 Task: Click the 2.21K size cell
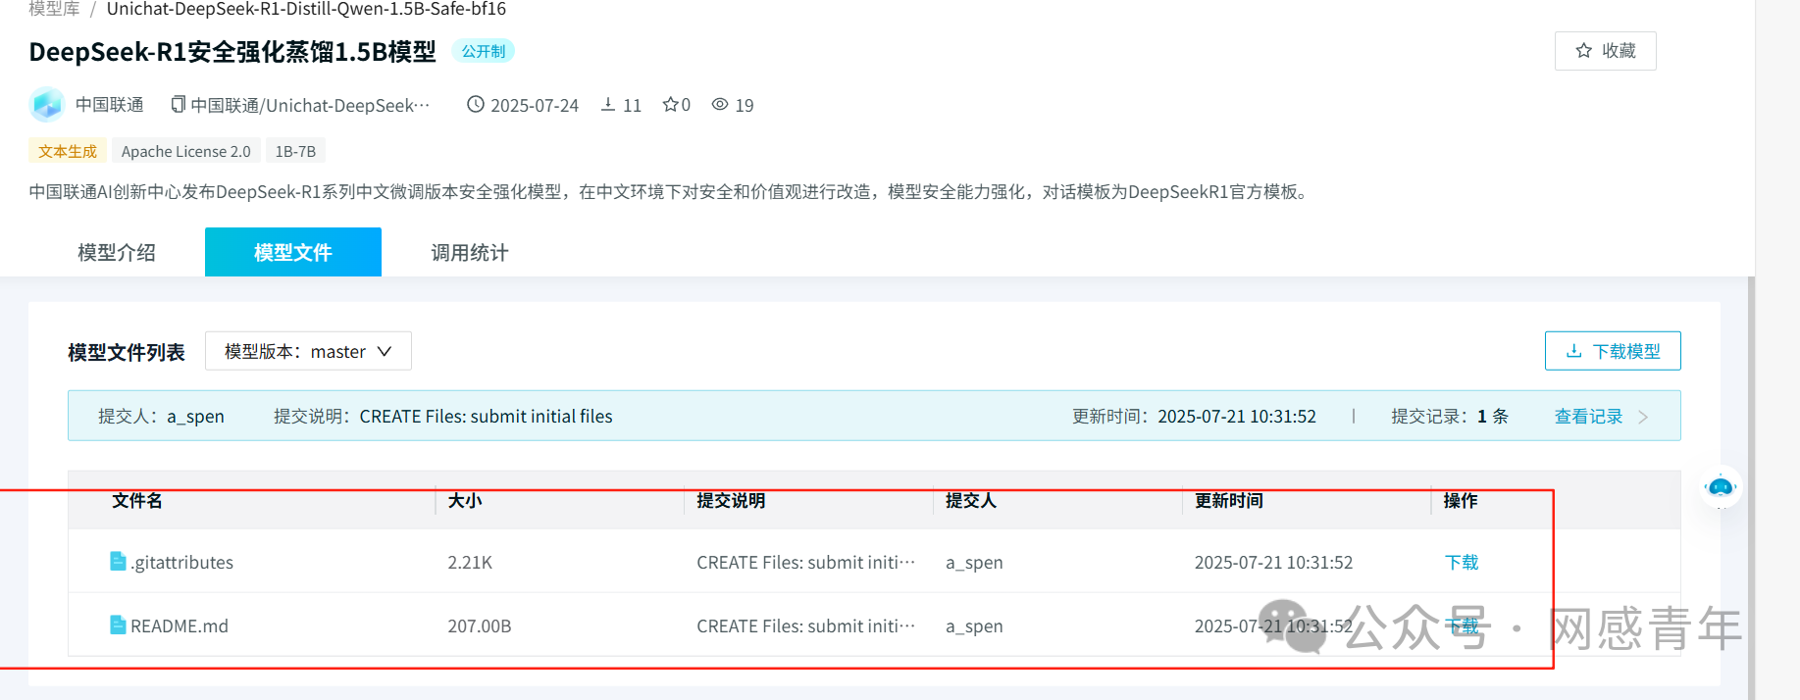(470, 562)
